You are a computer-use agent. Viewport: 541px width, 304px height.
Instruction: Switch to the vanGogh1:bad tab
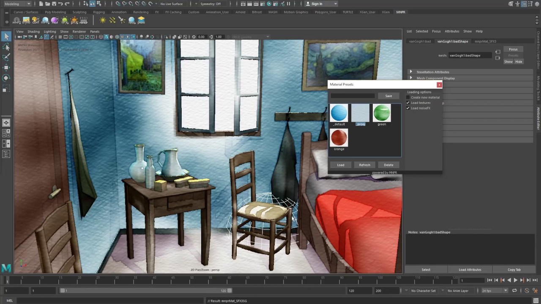coord(420,41)
